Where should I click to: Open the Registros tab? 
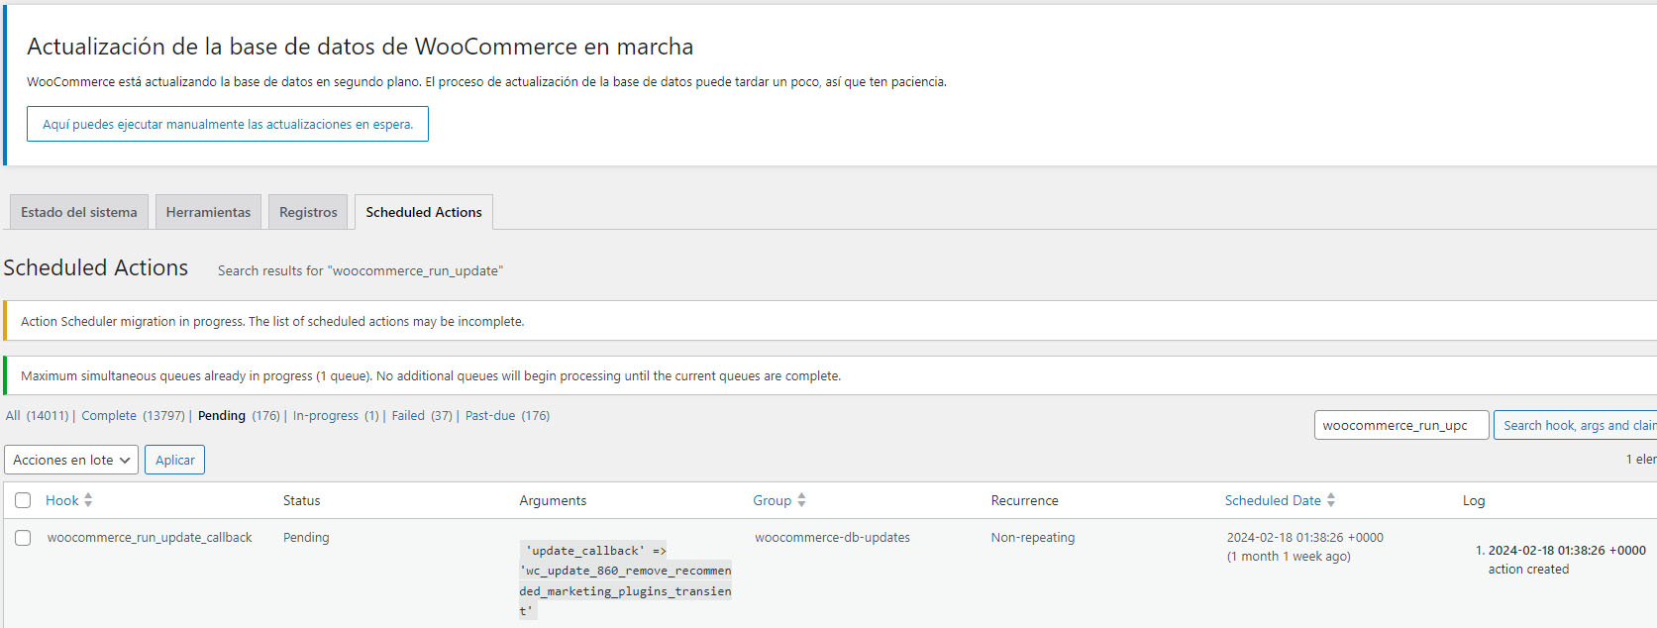[x=308, y=212]
